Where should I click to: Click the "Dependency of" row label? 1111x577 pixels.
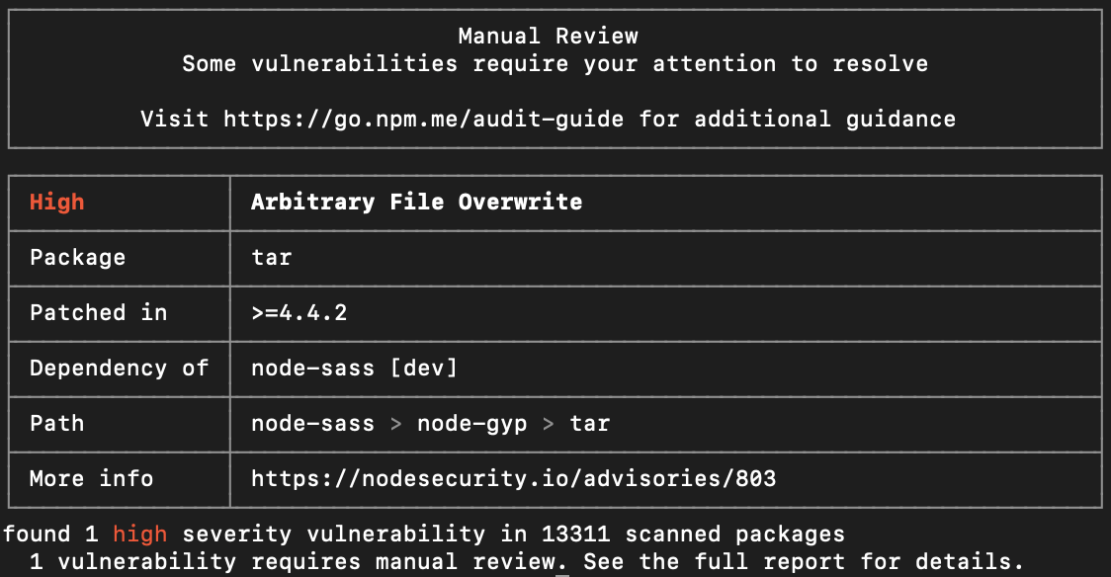tap(119, 369)
